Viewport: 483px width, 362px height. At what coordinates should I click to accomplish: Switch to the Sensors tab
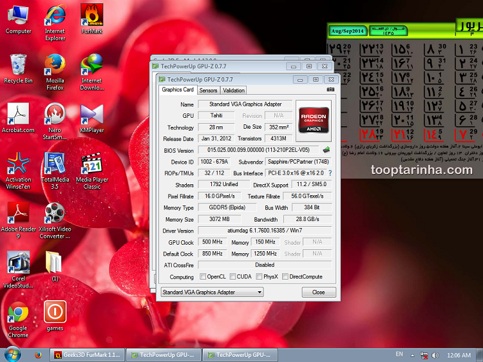pyautogui.click(x=208, y=90)
